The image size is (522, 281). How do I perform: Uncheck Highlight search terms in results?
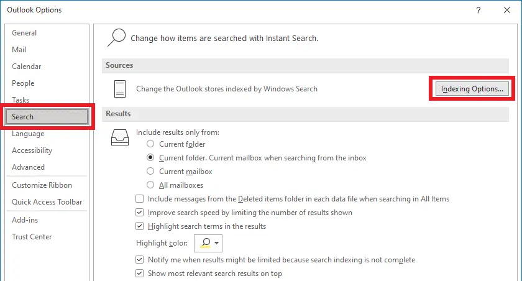coord(140,226)
